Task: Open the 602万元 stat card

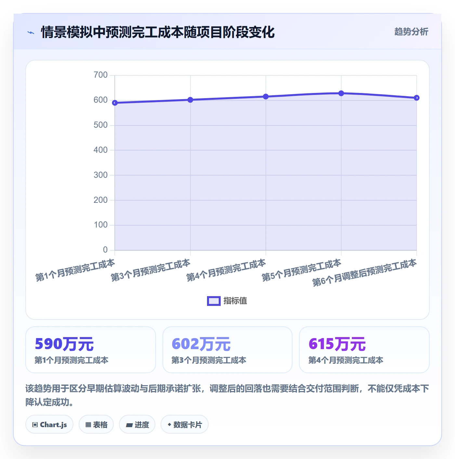Action: (227, 350)
